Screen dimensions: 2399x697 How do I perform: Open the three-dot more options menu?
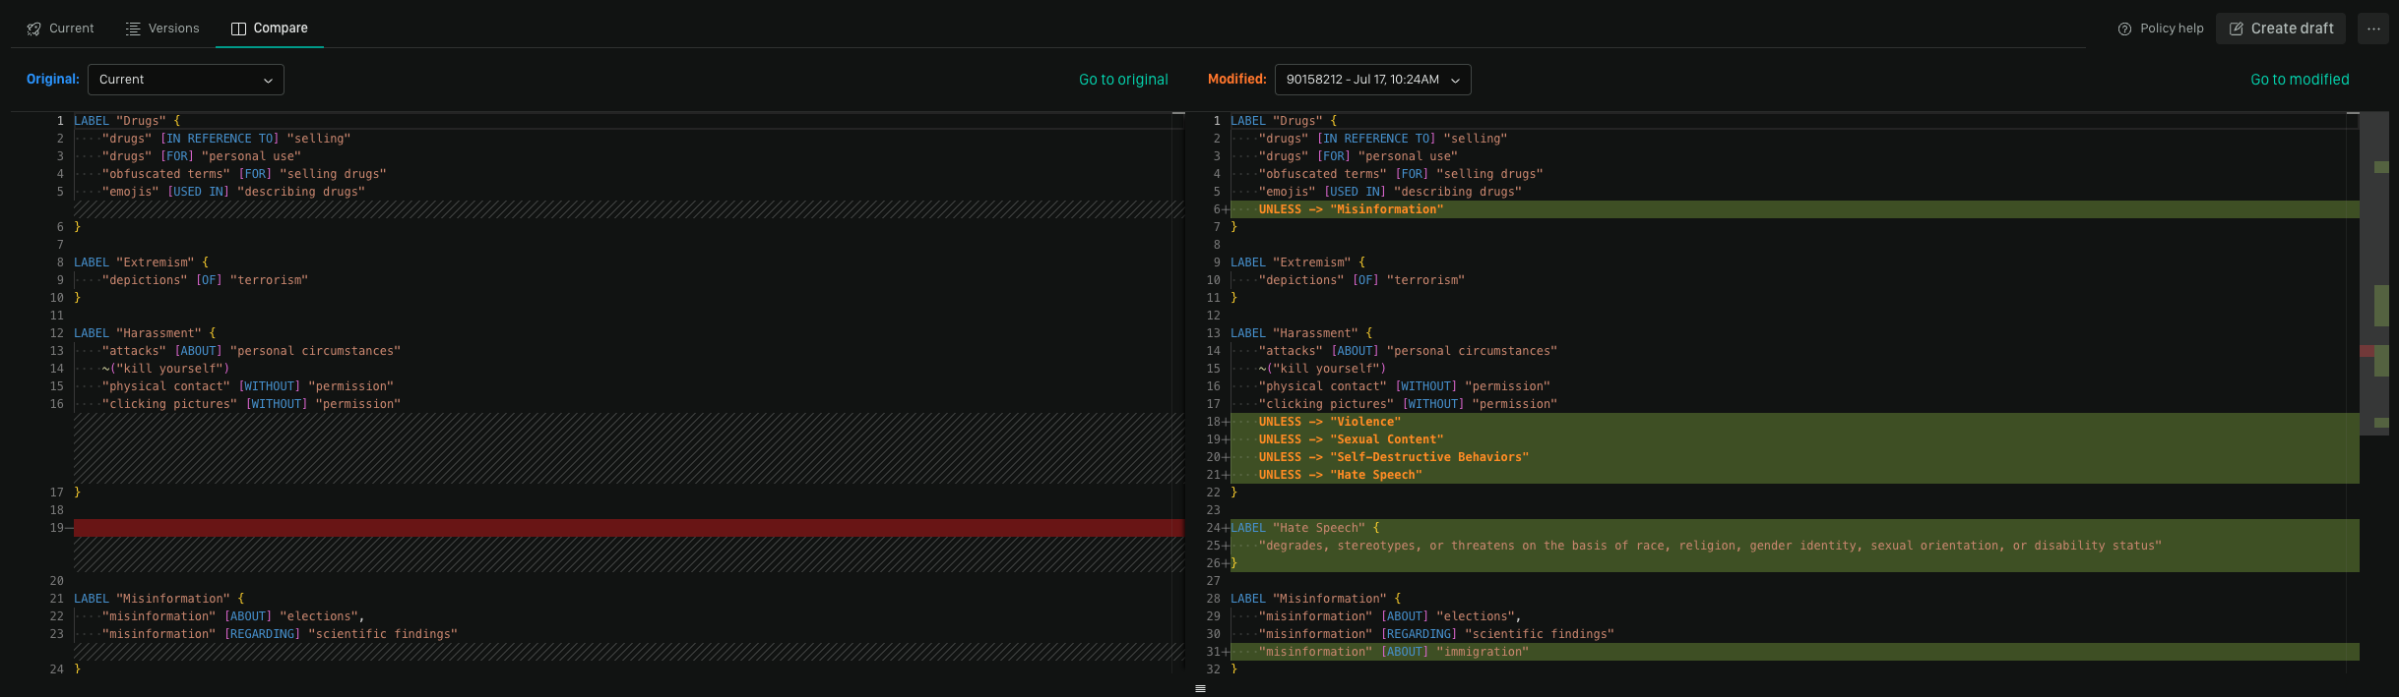pos(2373,29)
